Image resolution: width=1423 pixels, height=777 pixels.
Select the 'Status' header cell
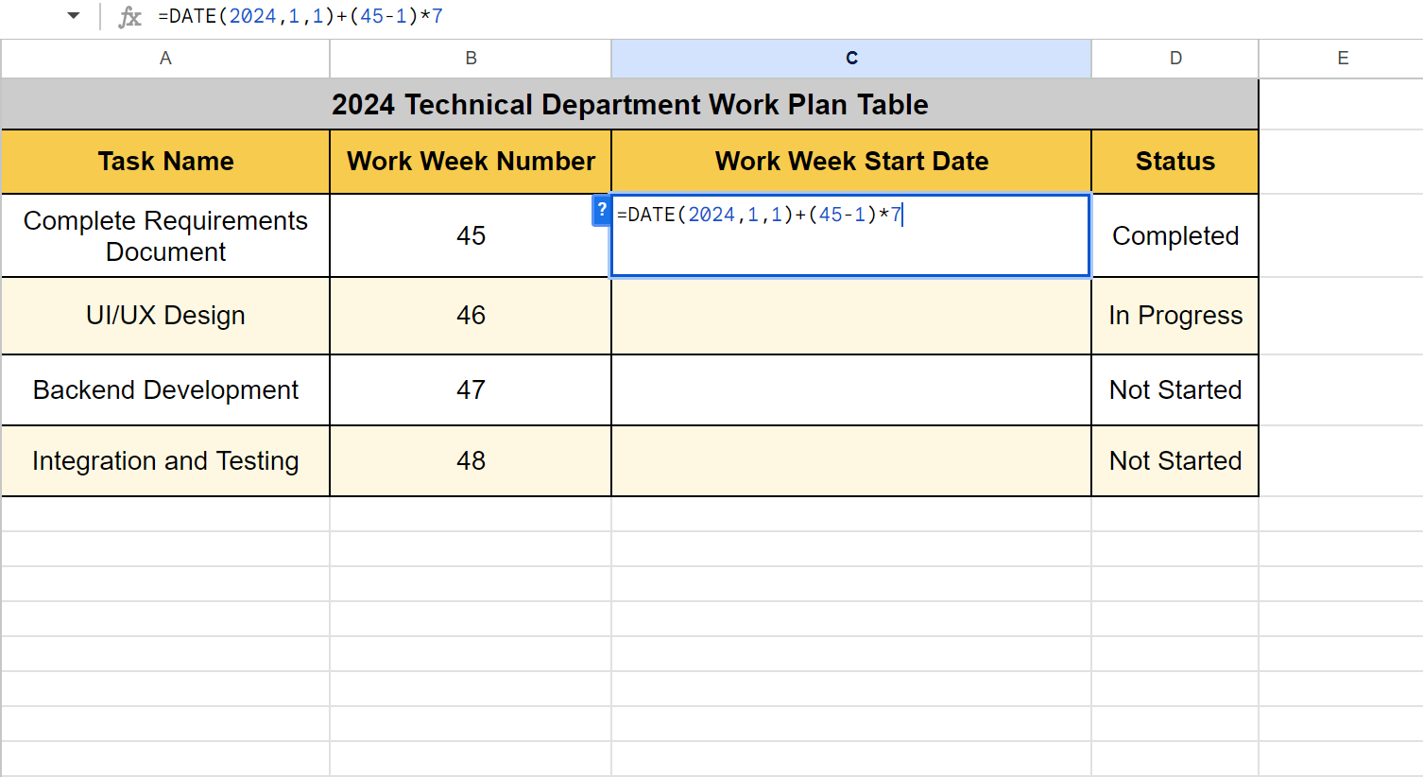[1175, 162]
